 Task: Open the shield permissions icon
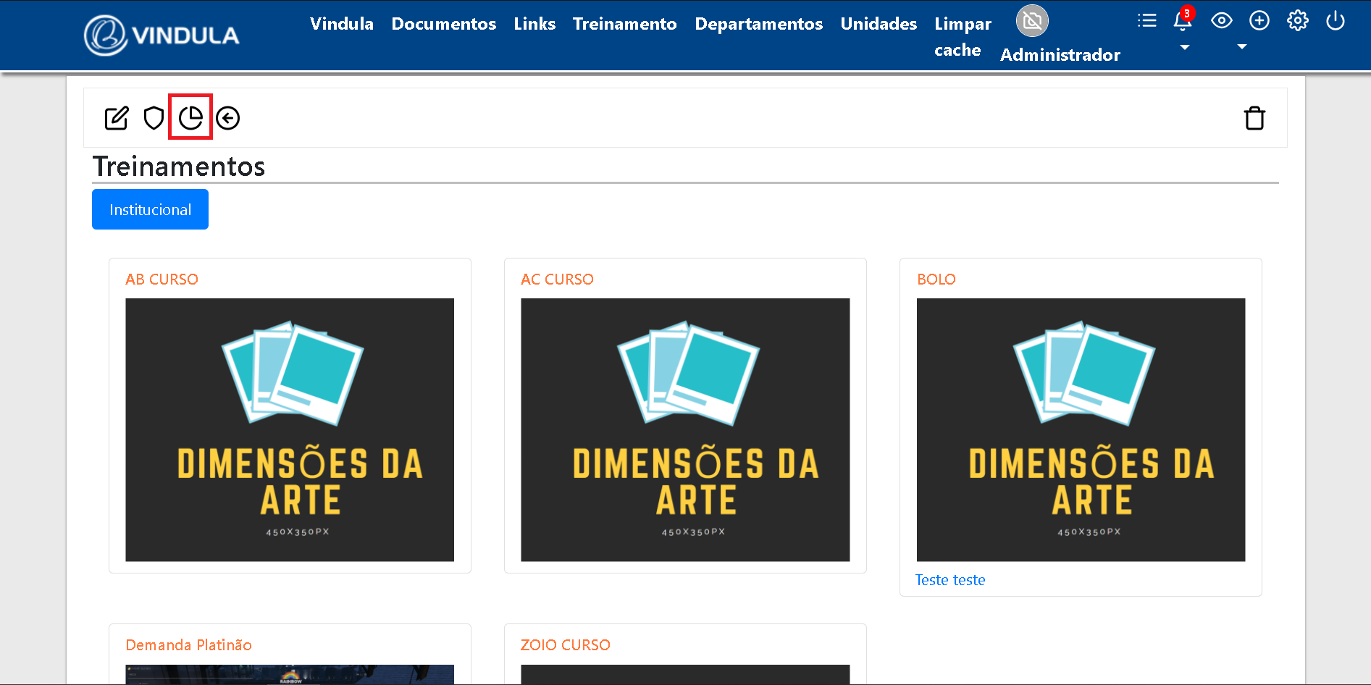point(154,118)
